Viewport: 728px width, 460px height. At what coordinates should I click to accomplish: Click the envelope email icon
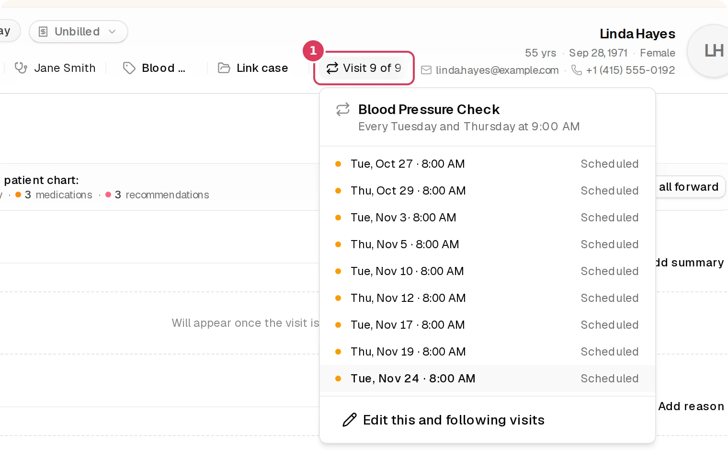(426, 70)
